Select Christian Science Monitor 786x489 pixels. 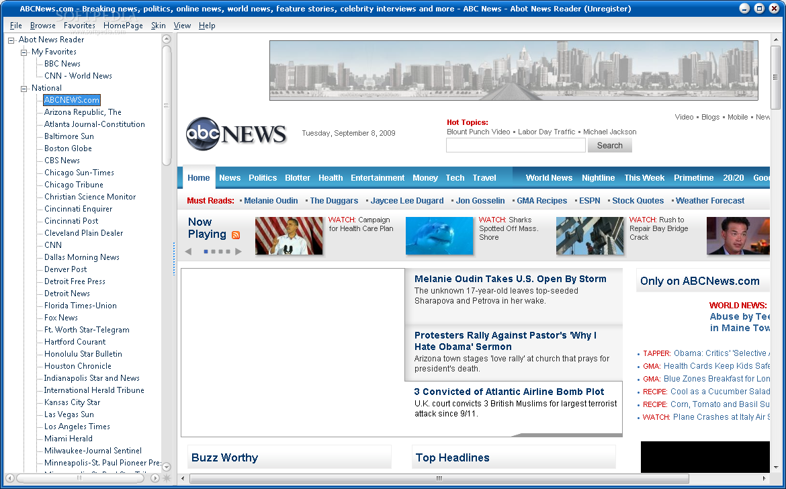click(x=90, y=197)
